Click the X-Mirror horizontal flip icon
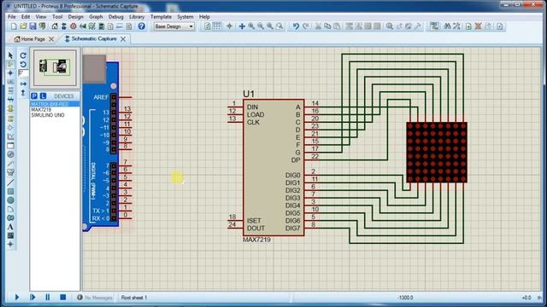 (x=23, y=84)
